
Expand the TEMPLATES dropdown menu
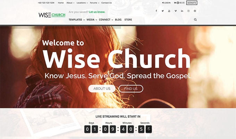[77, 19]
